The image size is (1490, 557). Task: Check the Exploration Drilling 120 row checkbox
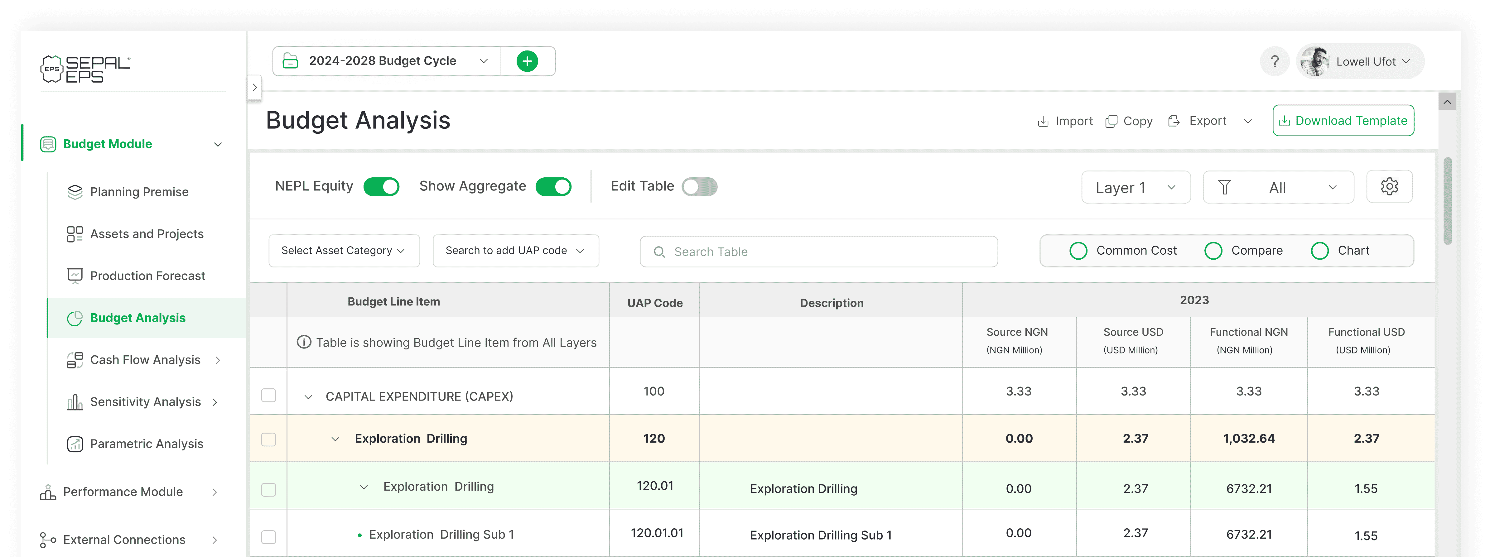[x=268, y=439]
